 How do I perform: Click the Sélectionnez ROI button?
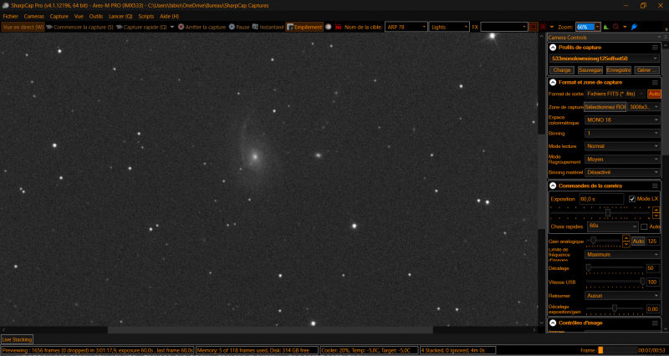(605, 107)
